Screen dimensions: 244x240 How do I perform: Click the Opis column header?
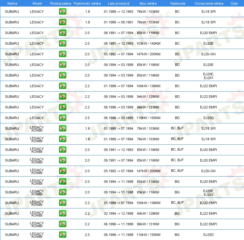click(x=234, y=3)
